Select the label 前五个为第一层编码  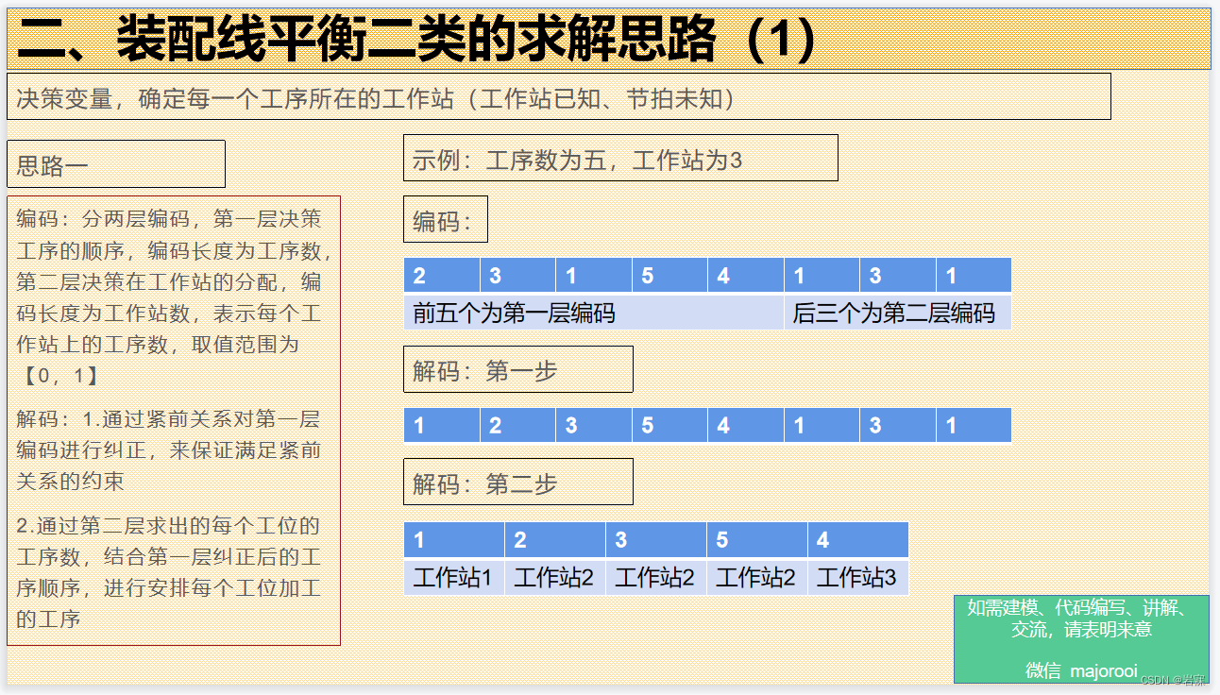coord(515,312)
